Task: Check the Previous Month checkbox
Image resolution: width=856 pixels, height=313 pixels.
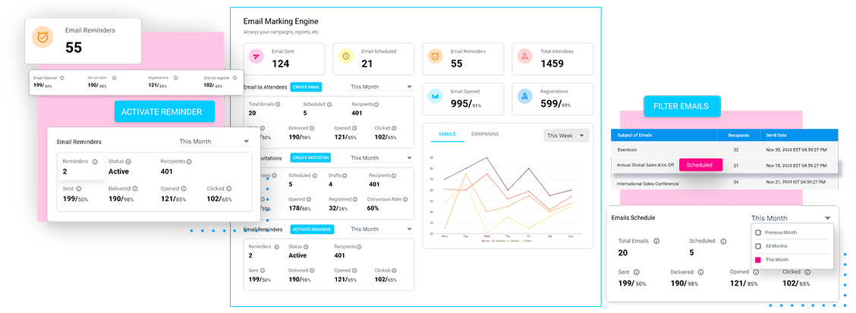Action: 758,233
